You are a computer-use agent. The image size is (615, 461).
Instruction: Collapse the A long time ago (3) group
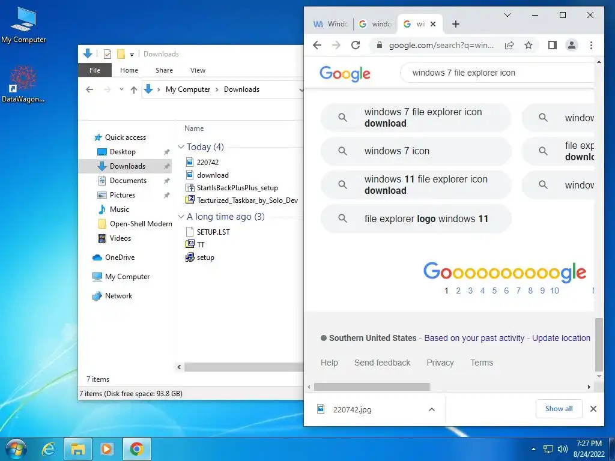[x=181, y=216]
